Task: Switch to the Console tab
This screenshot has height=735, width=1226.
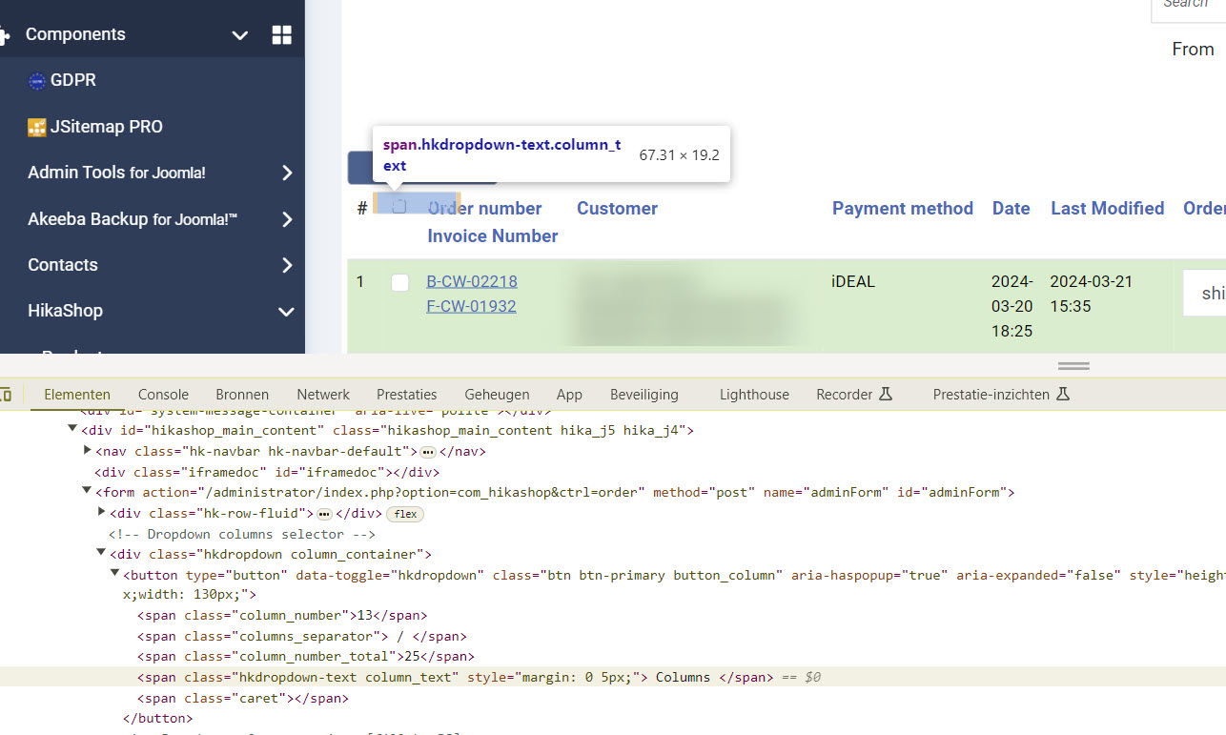Action: tap(163, 394)
